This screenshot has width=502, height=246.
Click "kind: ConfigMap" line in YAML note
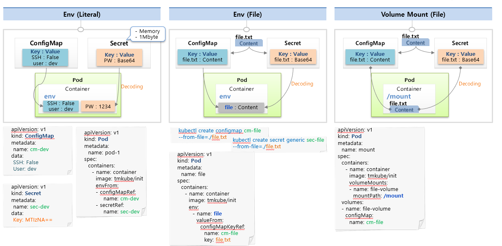pos(33,136)
